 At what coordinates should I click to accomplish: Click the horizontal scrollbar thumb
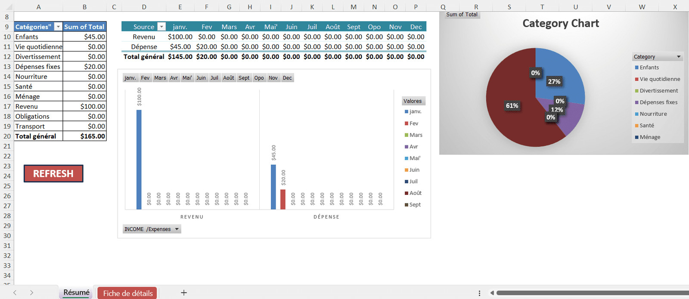[x=593, y=293]
